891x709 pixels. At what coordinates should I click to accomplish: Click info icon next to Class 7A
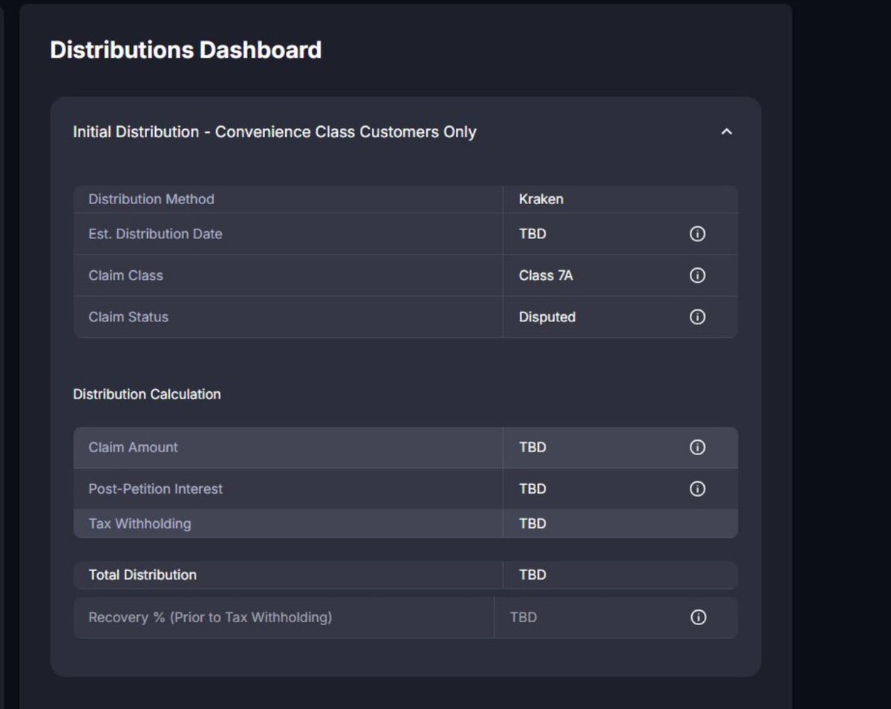tap(697, 275)
